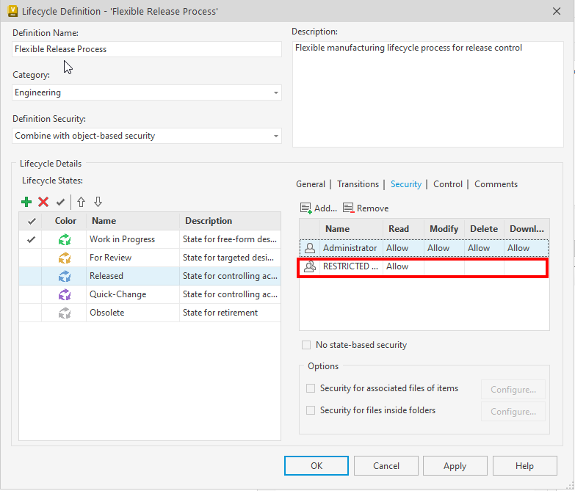Image resolution: width=575 pixels, height=491 pixels.
Task: Select the Obsolete state name
Action: pyautogui.click(x=106, y=313)
